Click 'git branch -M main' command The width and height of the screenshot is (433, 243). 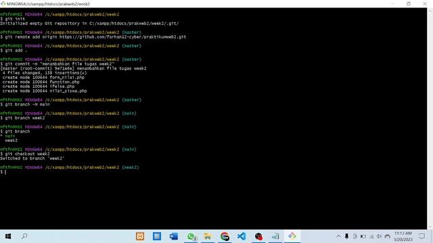tap(25, 105)
